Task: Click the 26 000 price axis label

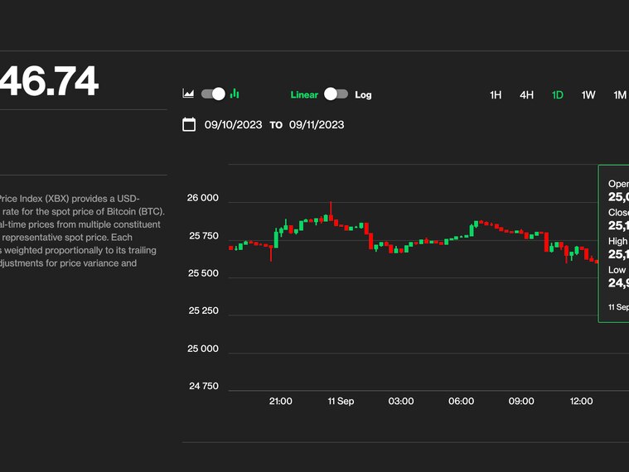Action: pos(204,199)
